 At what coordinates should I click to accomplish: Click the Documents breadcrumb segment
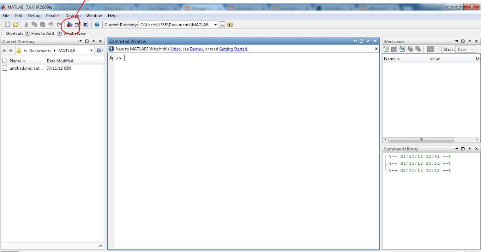click(x=40, y=51)
